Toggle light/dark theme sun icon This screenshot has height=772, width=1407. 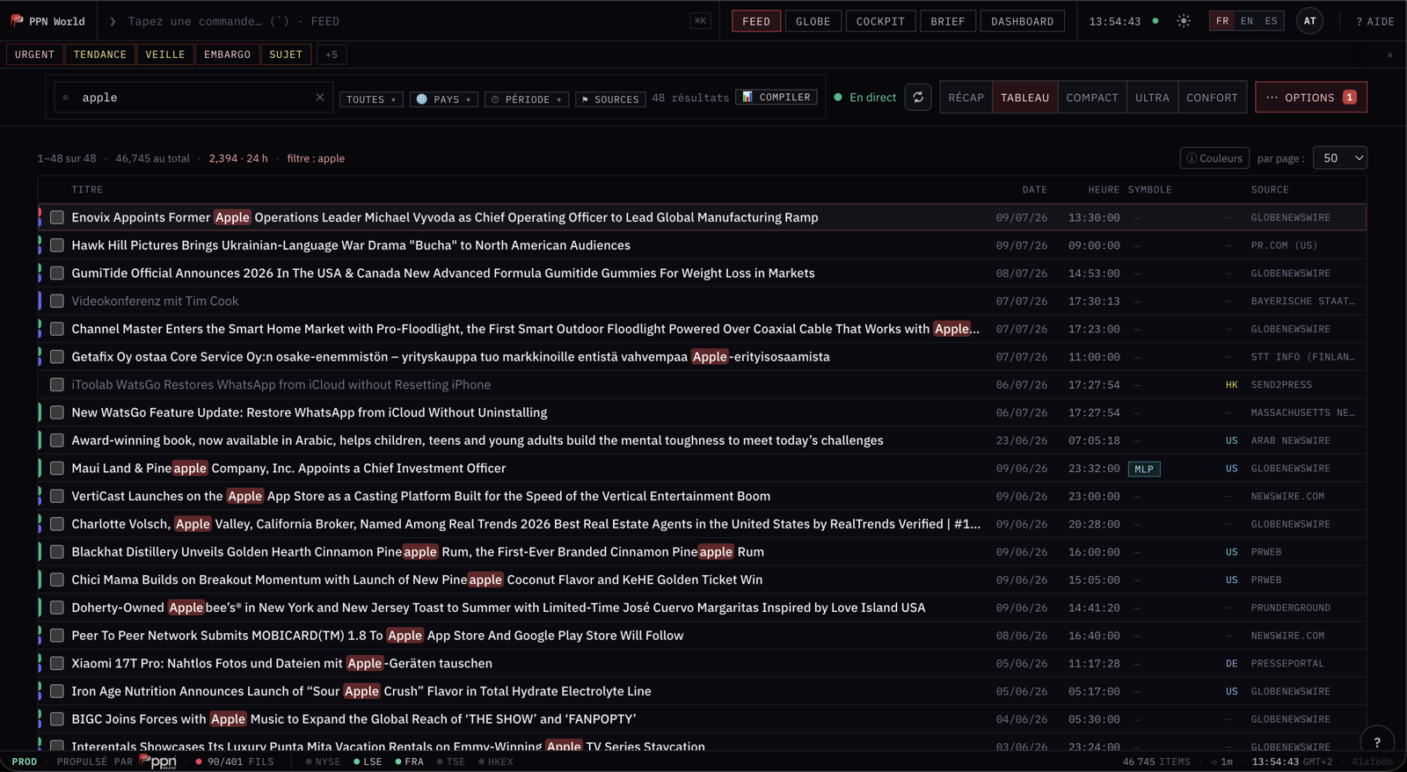coord(1184,21)
